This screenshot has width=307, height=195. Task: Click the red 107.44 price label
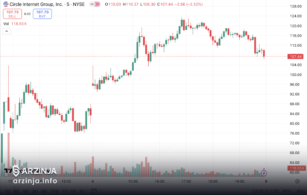coord(296,56)
